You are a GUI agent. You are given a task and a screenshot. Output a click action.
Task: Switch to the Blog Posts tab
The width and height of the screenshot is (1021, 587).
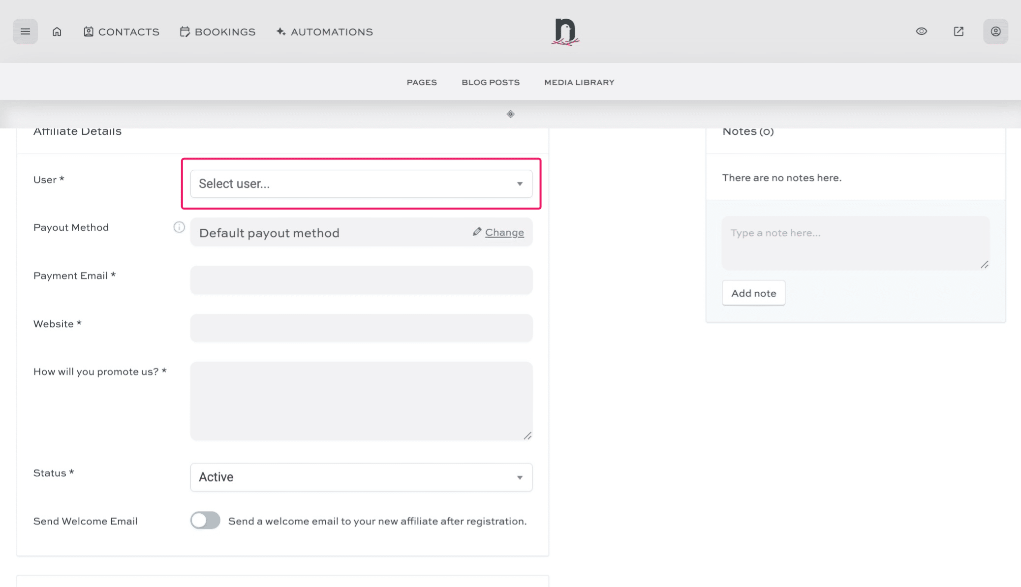[490, 82]
